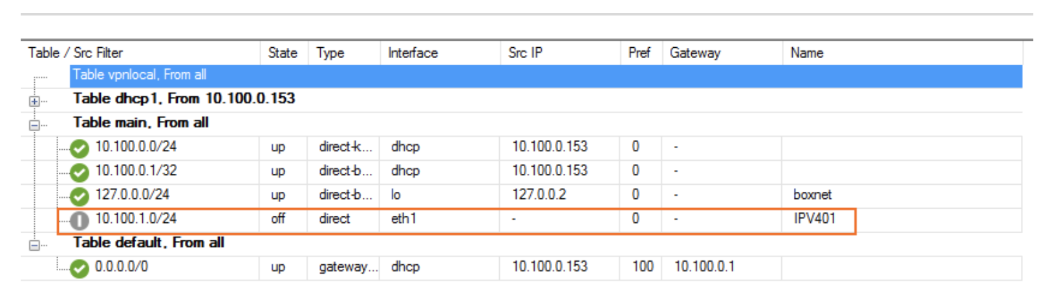Screen dimensions: 1054x292
Task: Click green status icon beside 127.0.0.0/24
Action: tap(80, 196)
